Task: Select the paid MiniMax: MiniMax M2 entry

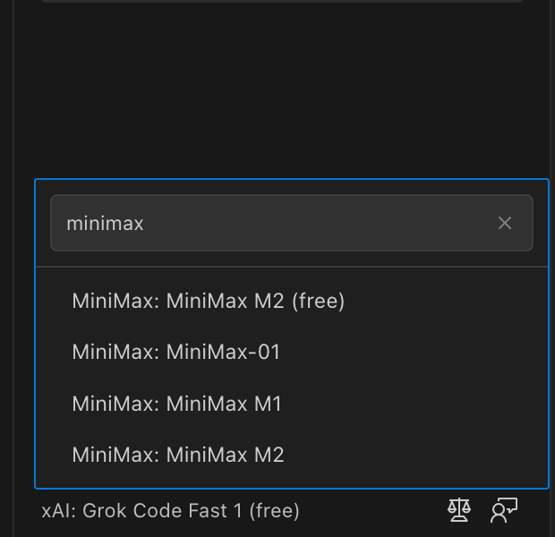Action: tap(292, 455)
